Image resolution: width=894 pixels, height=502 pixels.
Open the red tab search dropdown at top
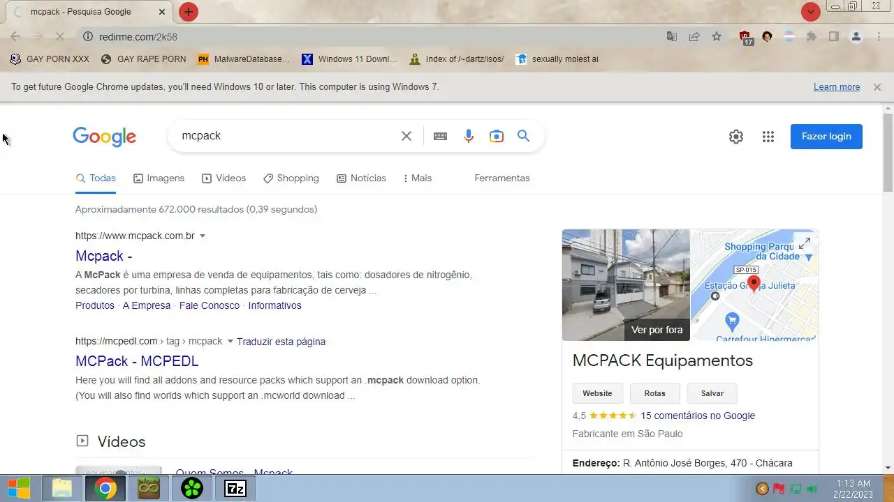(810, 12)
